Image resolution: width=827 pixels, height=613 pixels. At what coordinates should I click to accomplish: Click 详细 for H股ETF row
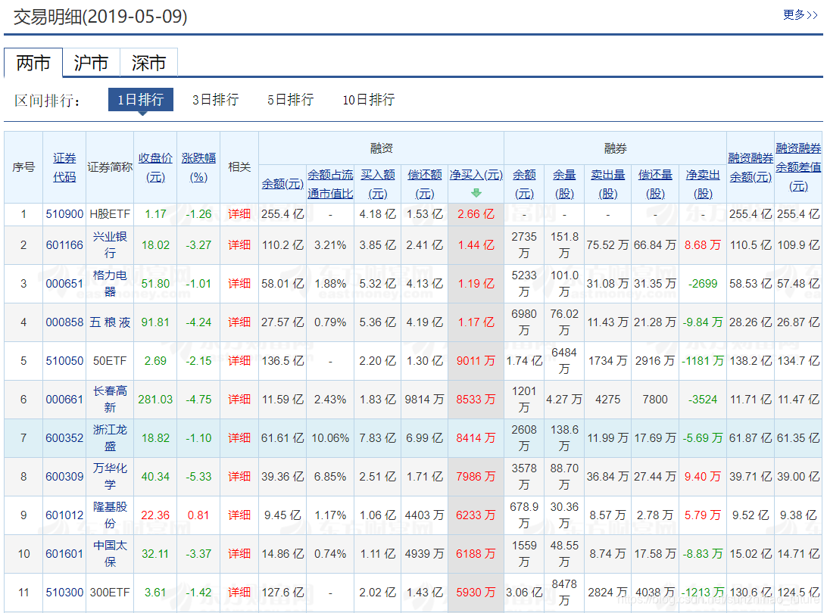point(239,214)
